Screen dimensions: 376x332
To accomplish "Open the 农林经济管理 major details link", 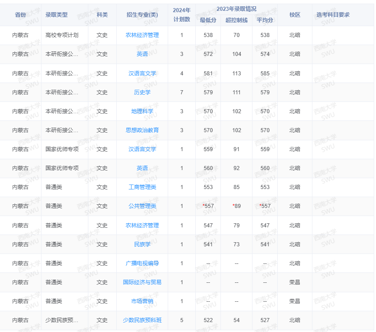I will pyautogui.click(x=142, y=35).
